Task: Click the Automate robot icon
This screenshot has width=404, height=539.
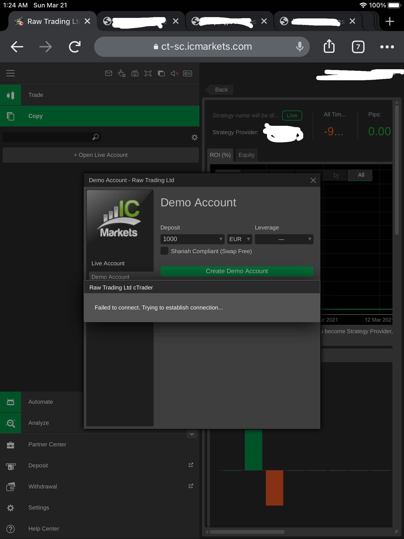Action: click(11, 402)
